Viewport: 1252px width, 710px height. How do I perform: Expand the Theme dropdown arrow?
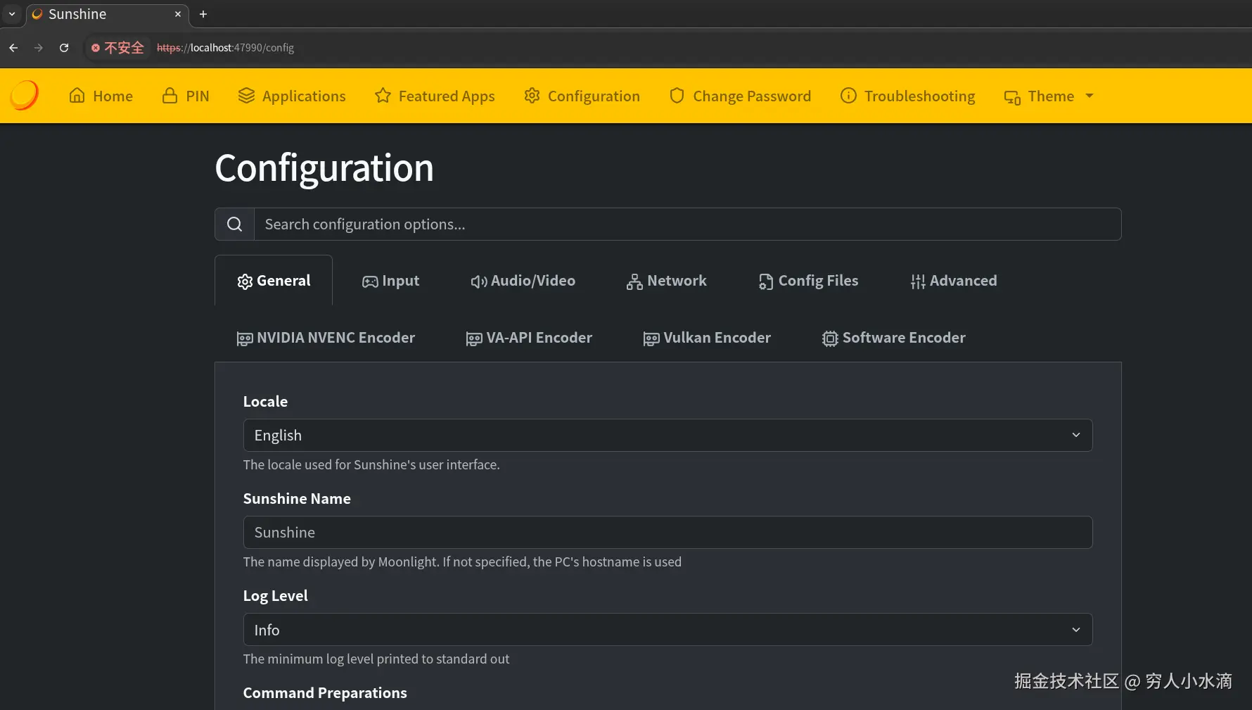pos(1090,96)
